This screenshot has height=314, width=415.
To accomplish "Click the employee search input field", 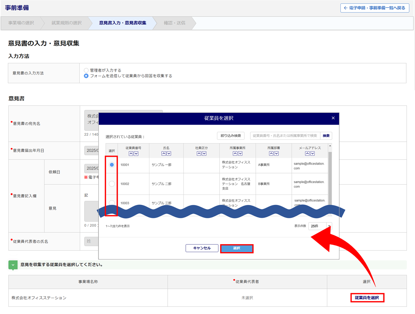I will (285, 136).
